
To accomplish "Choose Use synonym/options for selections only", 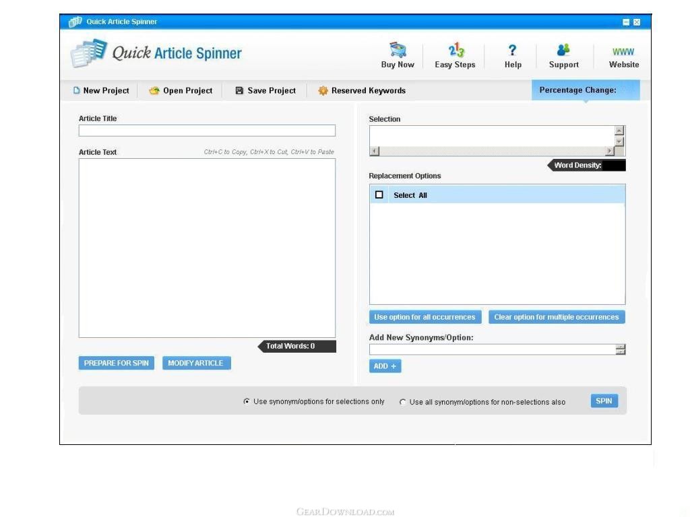I will [247, 401].
